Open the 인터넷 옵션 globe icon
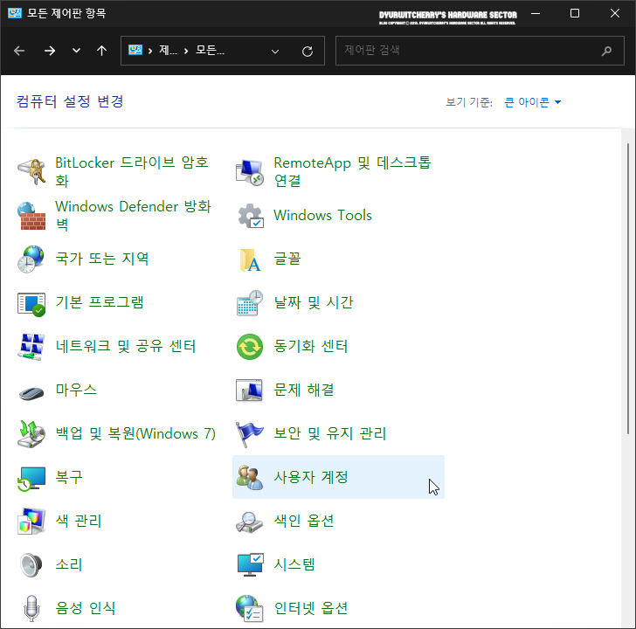 pos(250,608)
